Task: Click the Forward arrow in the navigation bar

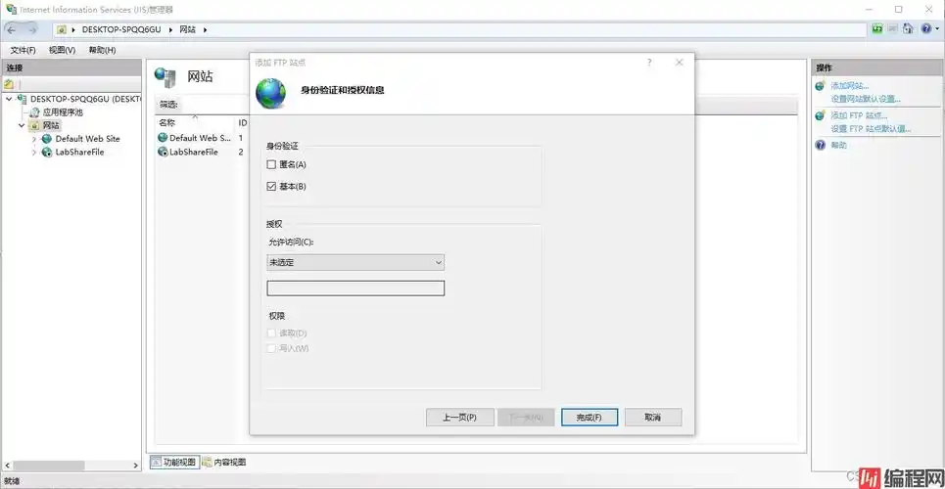Action: (x=32, y=29)
